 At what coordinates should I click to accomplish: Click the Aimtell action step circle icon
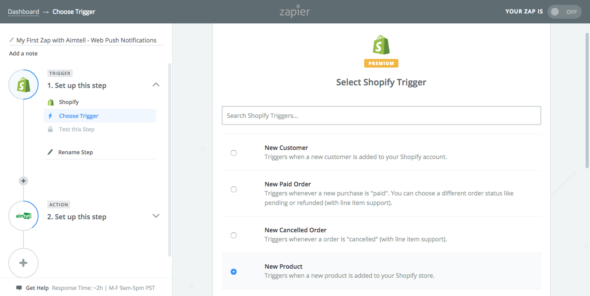(23, 216)
